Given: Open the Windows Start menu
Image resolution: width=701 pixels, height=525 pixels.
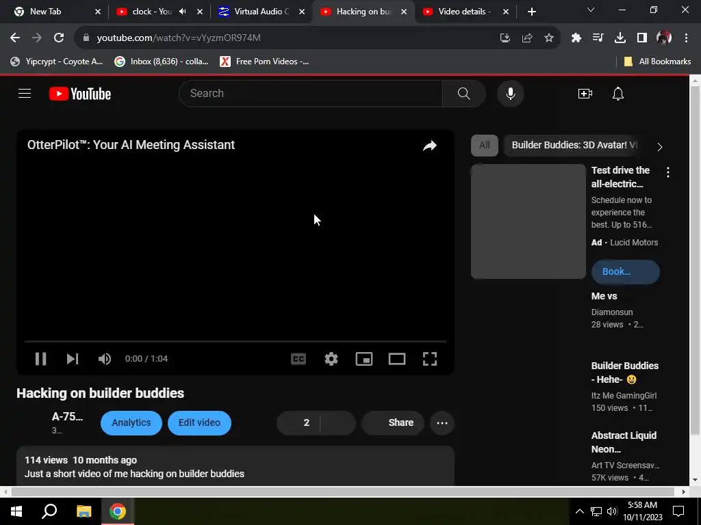Looking at the screenshot, I should (16, 511).
